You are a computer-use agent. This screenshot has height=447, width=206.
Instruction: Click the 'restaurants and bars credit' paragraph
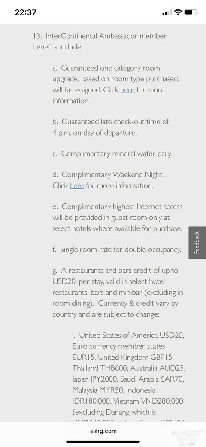(119, 293)
